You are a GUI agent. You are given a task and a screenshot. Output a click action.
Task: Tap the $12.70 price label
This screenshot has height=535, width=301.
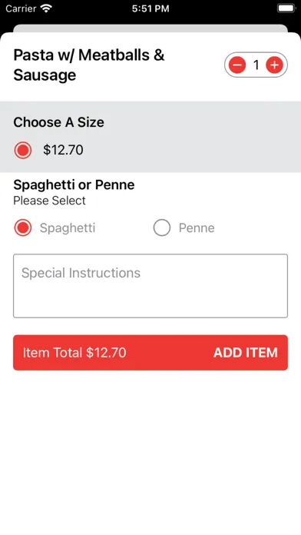pyautogui.click(x=63, y=150)
